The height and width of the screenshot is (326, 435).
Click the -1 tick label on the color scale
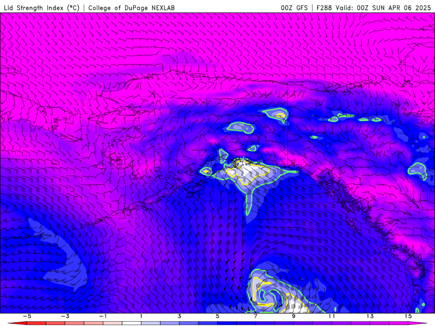tap(103, 316)
